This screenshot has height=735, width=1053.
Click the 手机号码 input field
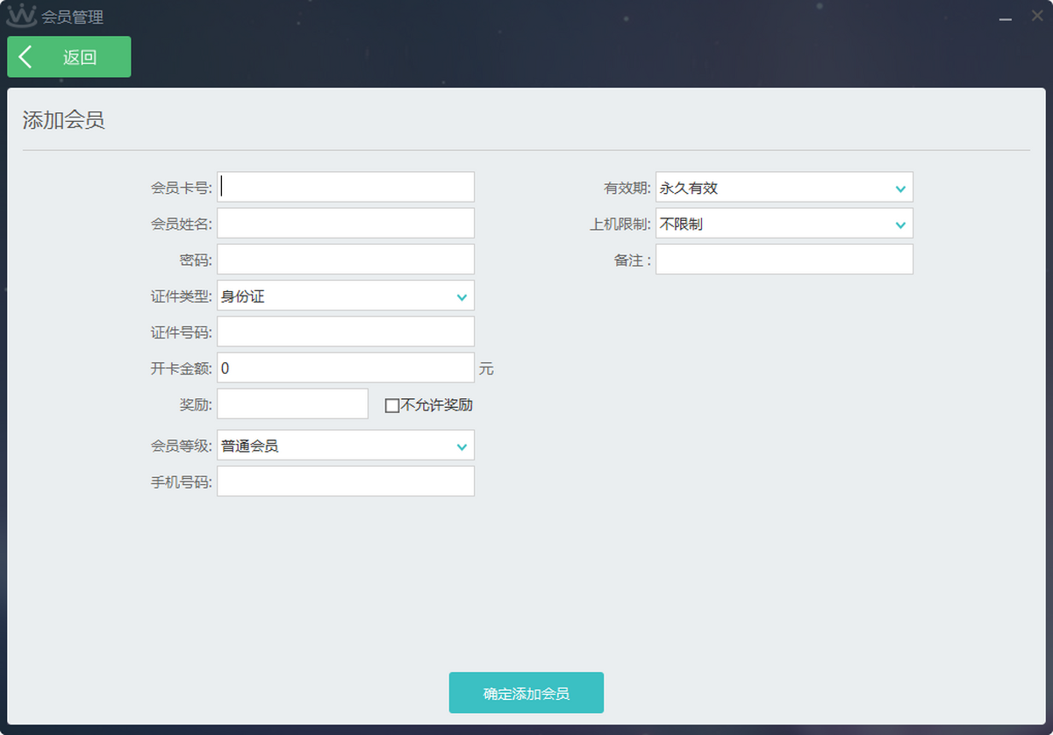click(345, 482)
